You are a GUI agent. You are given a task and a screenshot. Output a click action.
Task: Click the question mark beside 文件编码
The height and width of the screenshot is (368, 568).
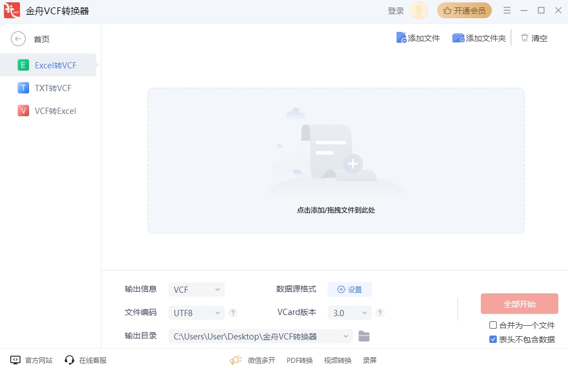click(233, 313)
